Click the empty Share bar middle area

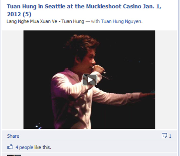[90, 136]
